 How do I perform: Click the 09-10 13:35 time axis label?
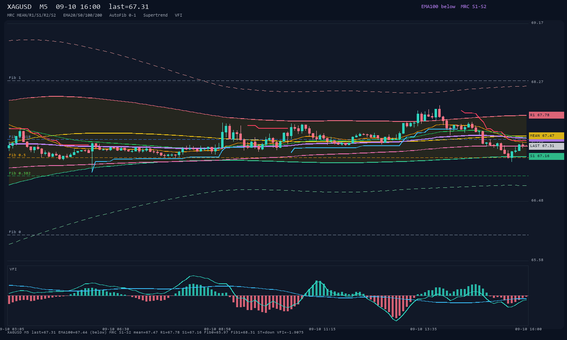(424, 329)
